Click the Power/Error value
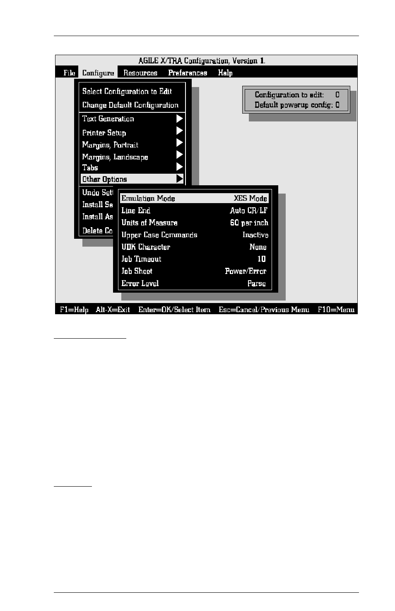 [246, 271]
